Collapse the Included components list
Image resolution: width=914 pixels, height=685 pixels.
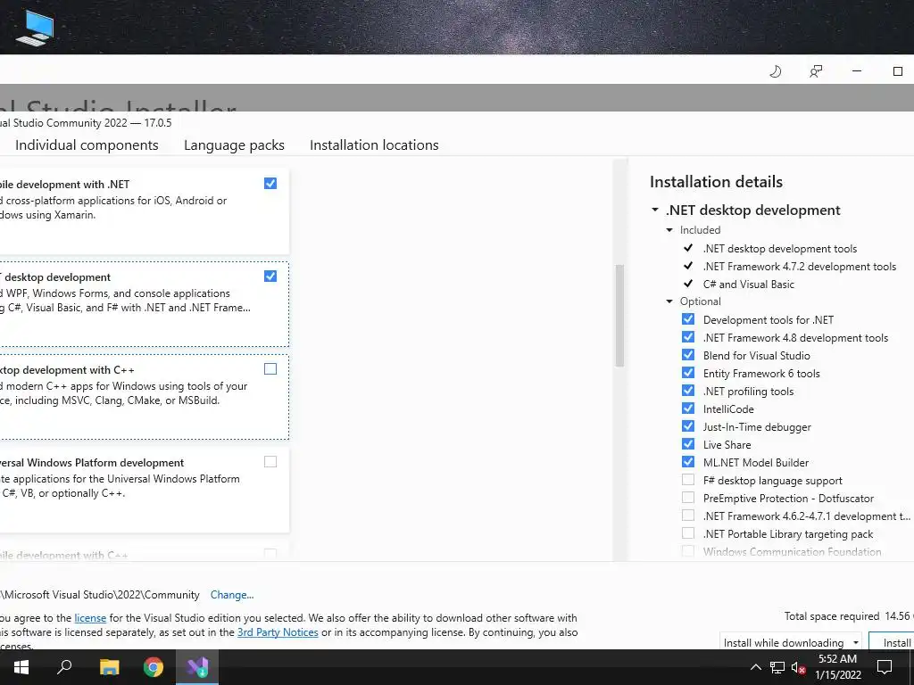pyautogui.click(x=669, y=230)
